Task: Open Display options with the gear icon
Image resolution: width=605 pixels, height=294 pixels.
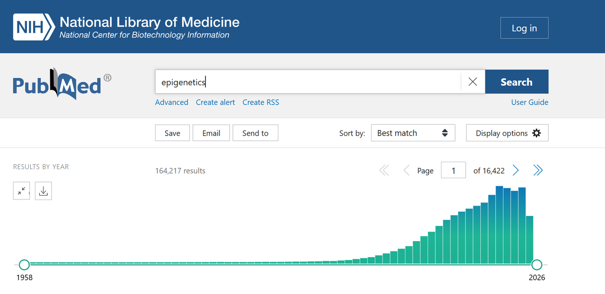Action: click(507, 133)
